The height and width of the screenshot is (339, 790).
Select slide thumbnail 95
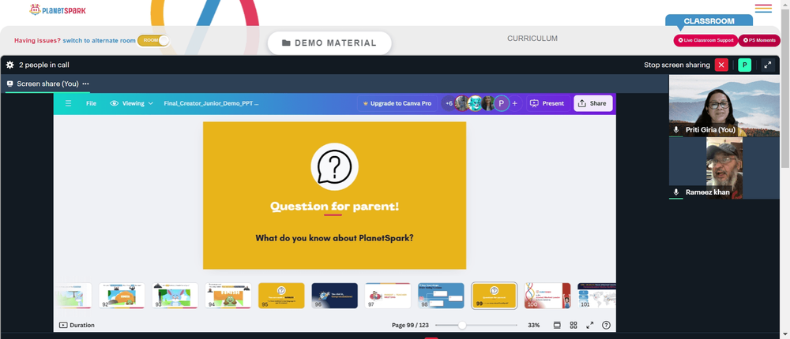coord(282,296)
